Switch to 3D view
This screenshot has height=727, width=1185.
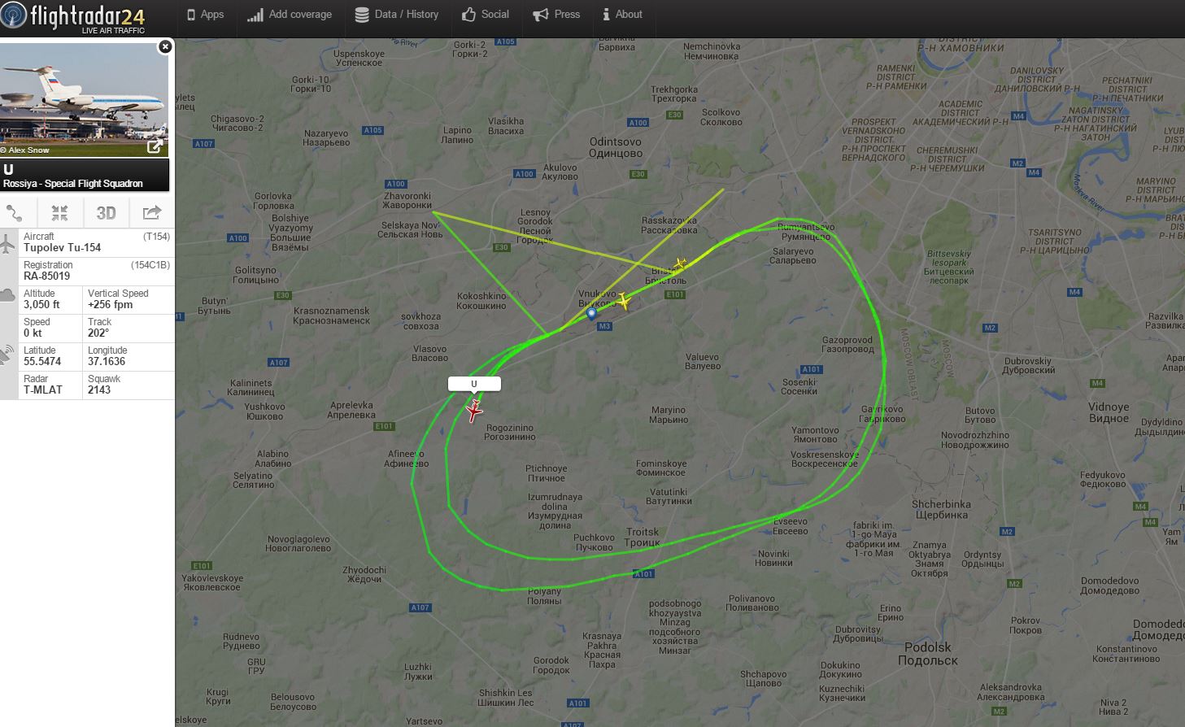coord(106,213)
